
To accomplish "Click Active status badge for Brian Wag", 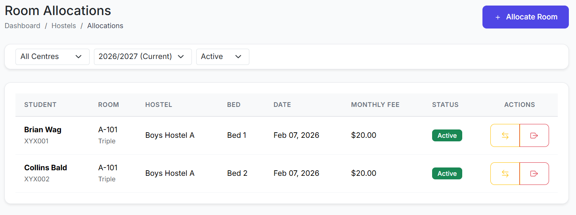I will tap(447, 135).
